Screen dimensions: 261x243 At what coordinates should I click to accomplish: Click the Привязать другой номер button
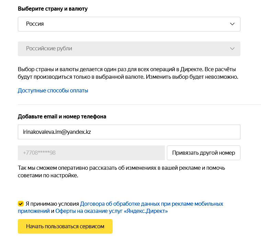tap(204, 153)
